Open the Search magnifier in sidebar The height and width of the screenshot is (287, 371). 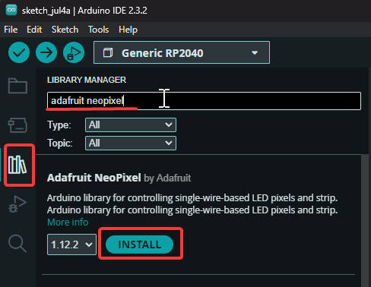17,243
